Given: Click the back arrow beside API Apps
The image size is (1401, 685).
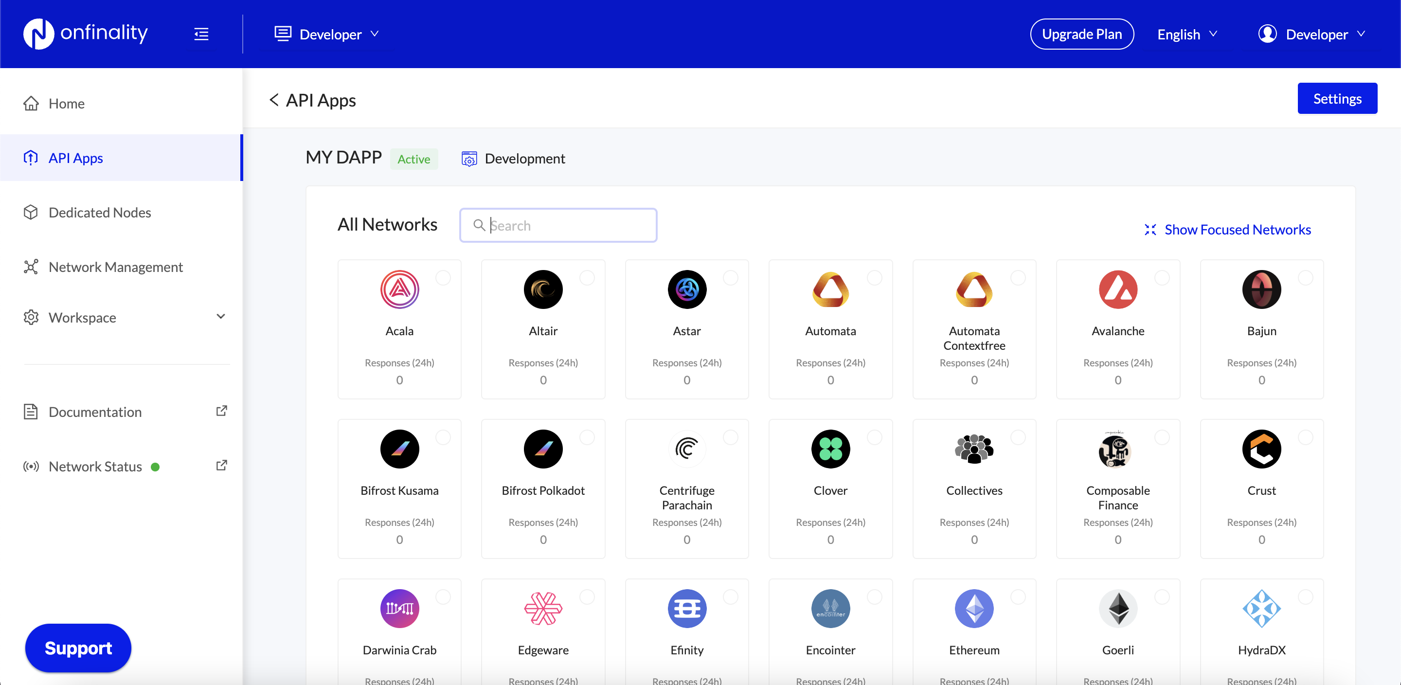Looking at the screenshot, I should [274, 100].
